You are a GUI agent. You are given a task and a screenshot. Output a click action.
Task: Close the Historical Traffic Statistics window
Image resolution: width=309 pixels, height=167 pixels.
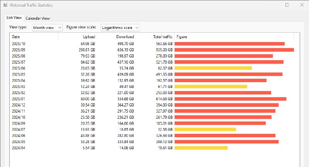click(x=302, y=5)
